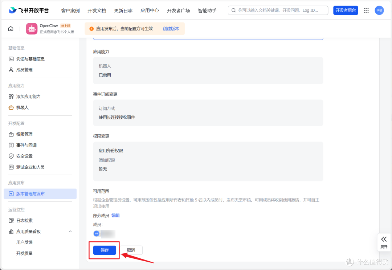
Task: Click the 日志检索 search-document icon
Action: [x=11, y=221]
